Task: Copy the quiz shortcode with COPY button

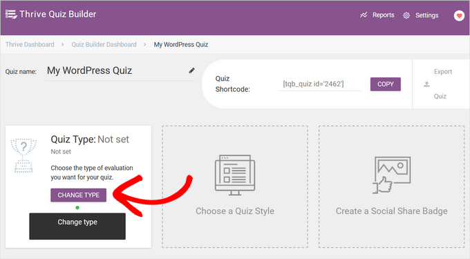Action: coord(385,84)
